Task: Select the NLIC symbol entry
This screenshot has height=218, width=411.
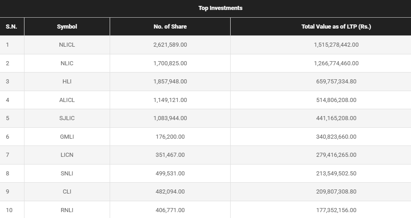Action: (x=67, y=63)
